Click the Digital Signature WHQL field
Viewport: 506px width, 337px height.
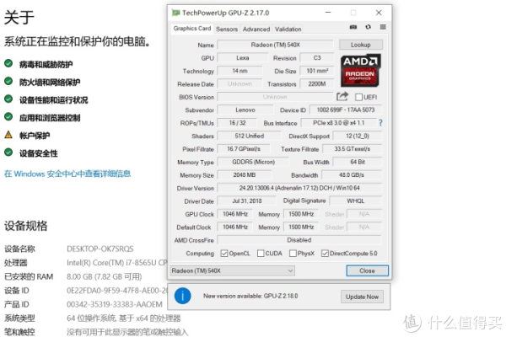point(356,201)
